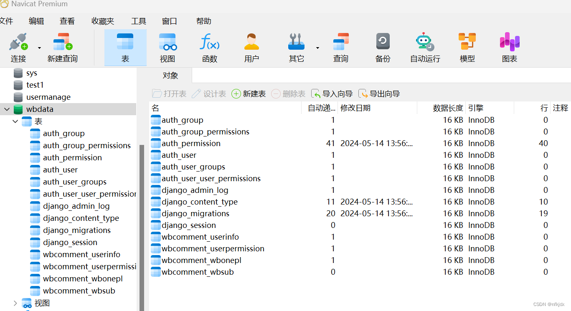Select wbcomment_wbsub in the sidebar tree
This screenshot has height=311, width=571.
[x=79, y=291]
